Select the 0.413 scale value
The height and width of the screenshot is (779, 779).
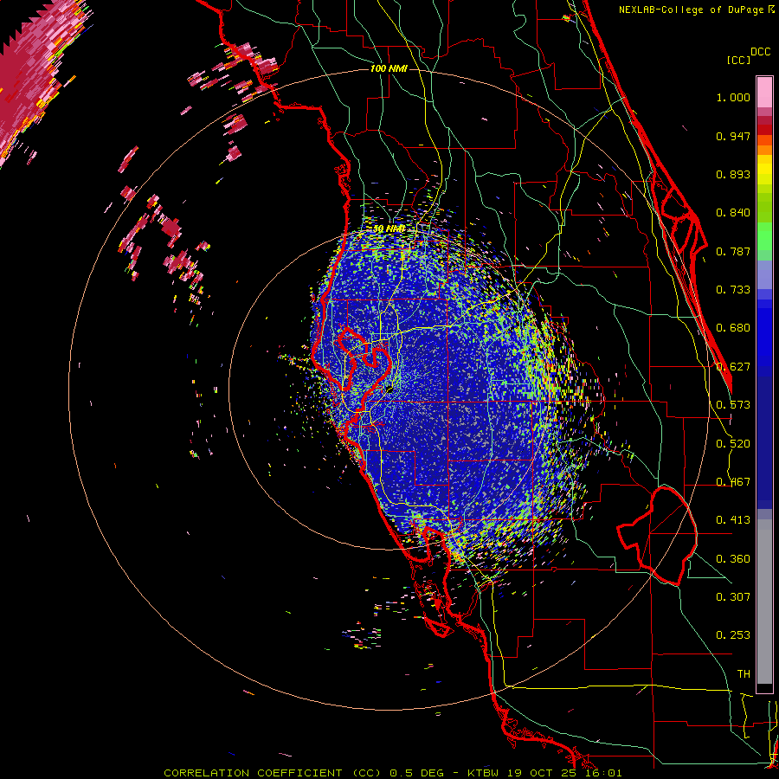(733, 520)
